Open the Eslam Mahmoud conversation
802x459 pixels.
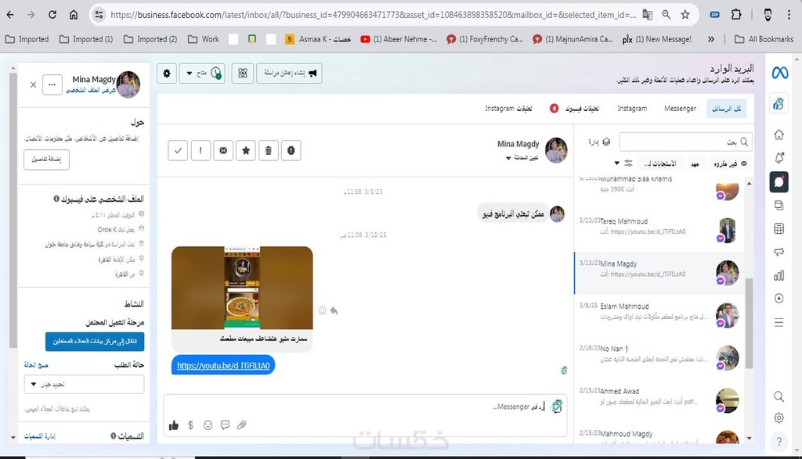[659, 315]
